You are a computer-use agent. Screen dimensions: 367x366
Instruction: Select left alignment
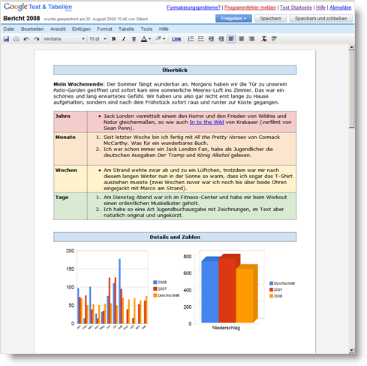[x=231, y=39]
